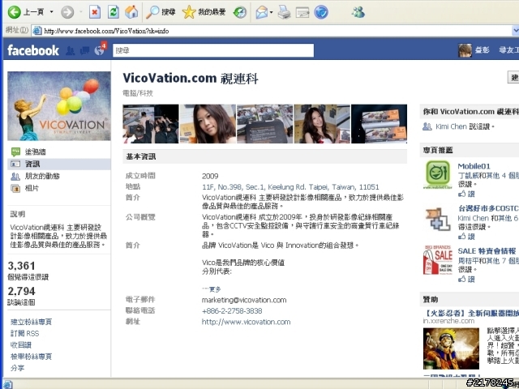The width and height of the screenshot is (519, 389).
Task: Expand the Back button history dropdown arrow
Action: click(52, 12)
